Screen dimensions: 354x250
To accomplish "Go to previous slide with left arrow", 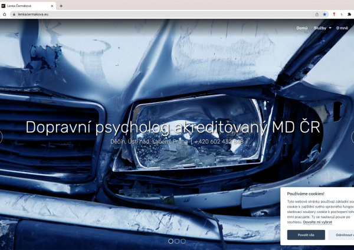I will tap(1, 137).
